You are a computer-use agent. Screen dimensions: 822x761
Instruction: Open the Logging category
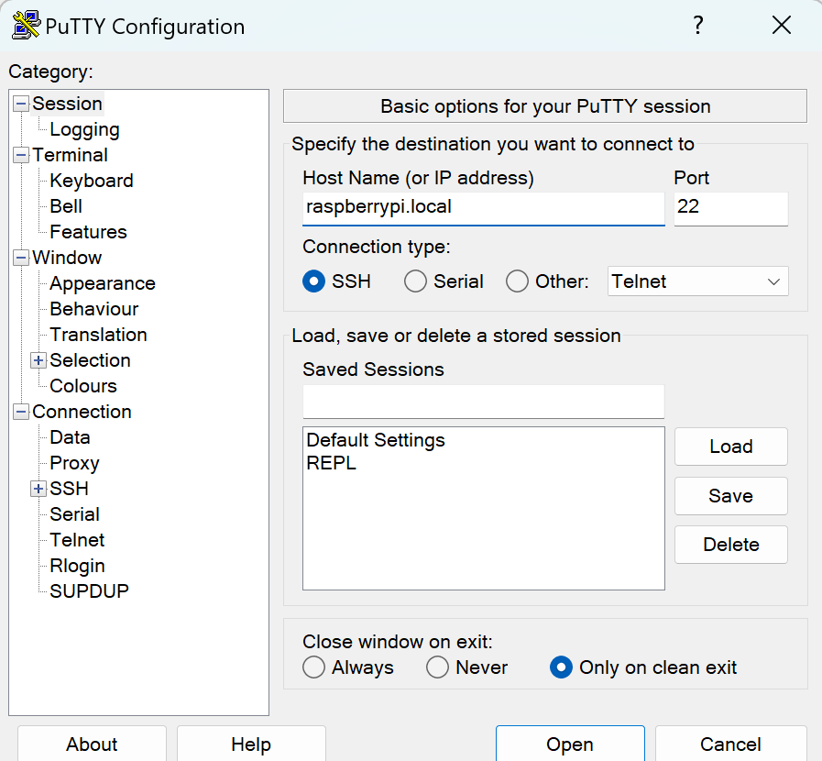point(84,129)
